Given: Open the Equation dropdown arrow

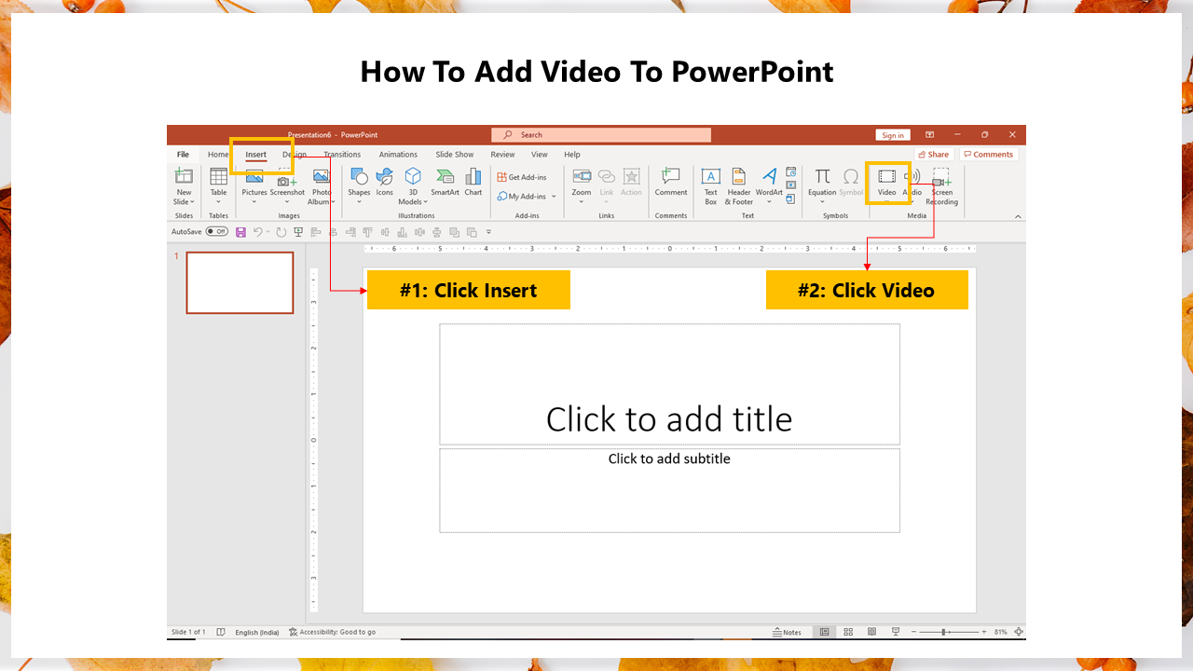Looking at the screenshot, I should (x=822, y=202).
